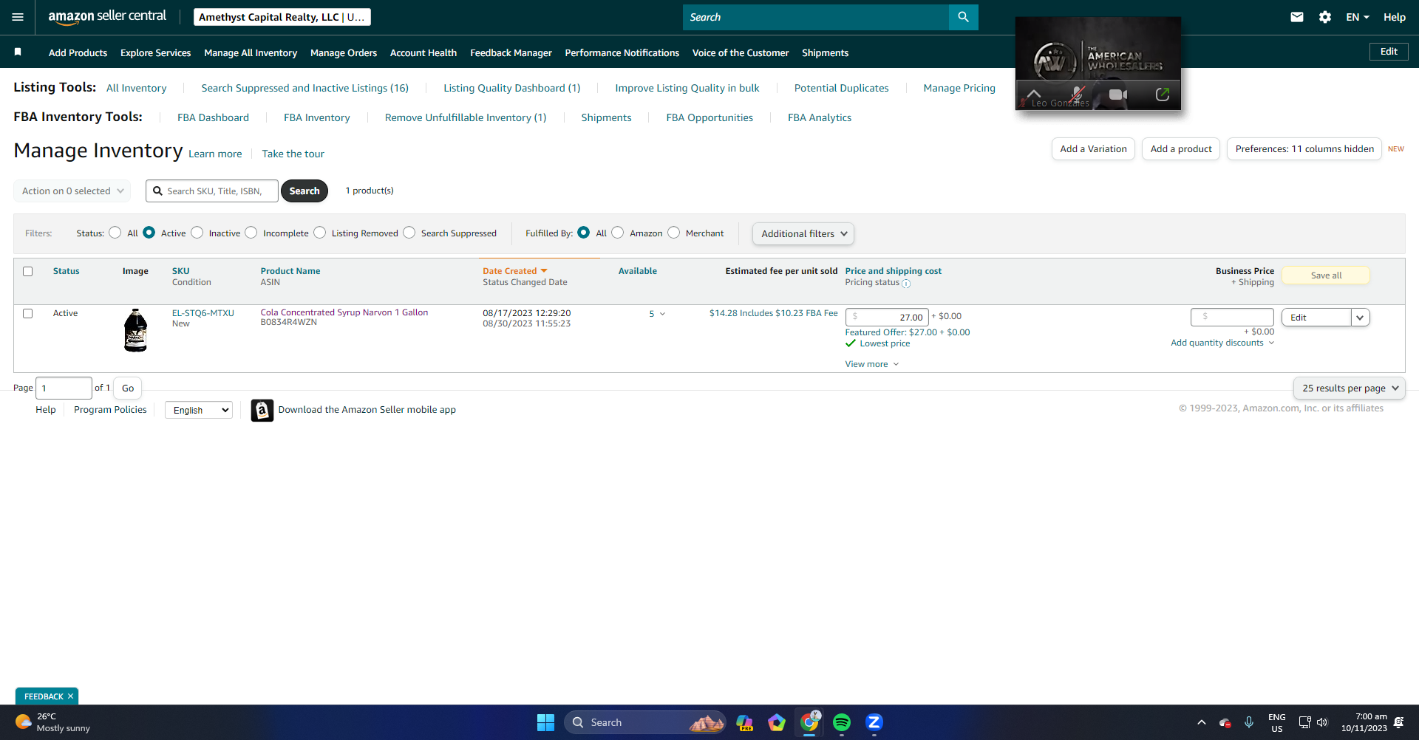
Task: Open Preferences: 11 columns hidden
Action: pos(1304,149)
